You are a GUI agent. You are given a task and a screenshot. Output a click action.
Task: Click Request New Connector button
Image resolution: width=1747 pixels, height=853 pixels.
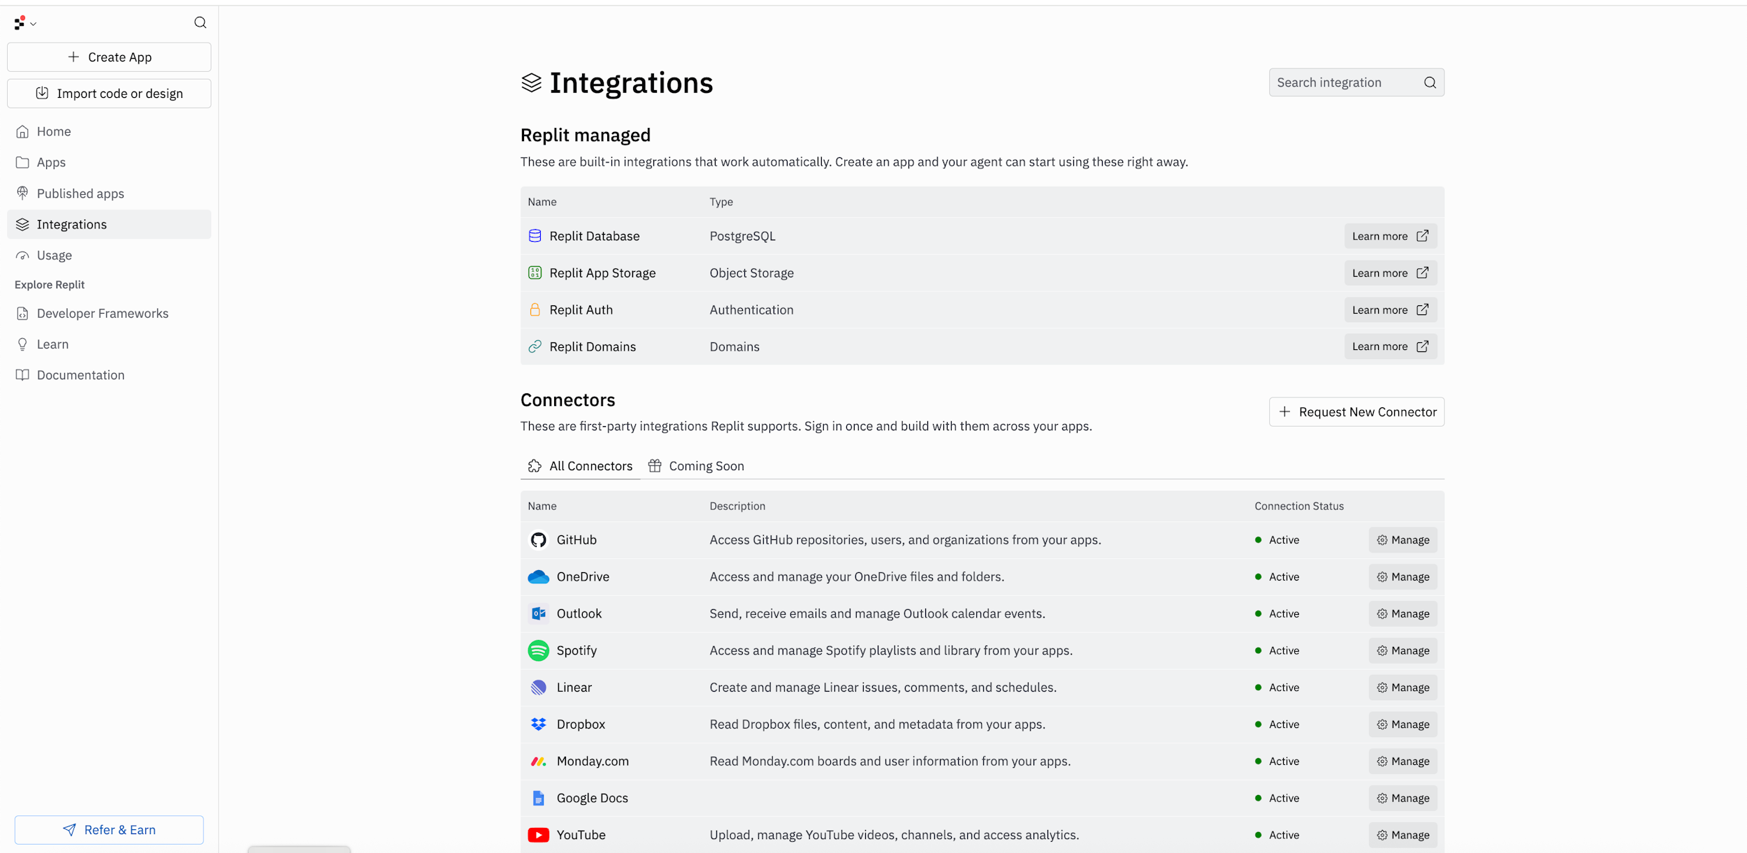1356,412
